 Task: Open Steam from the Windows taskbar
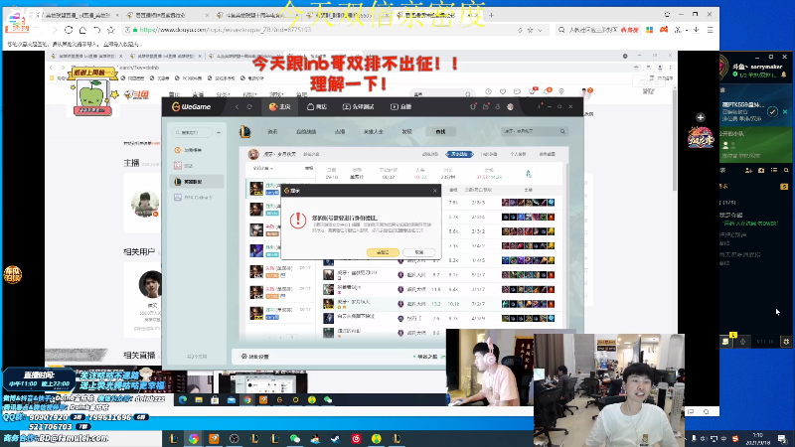(x=336, y=439)
